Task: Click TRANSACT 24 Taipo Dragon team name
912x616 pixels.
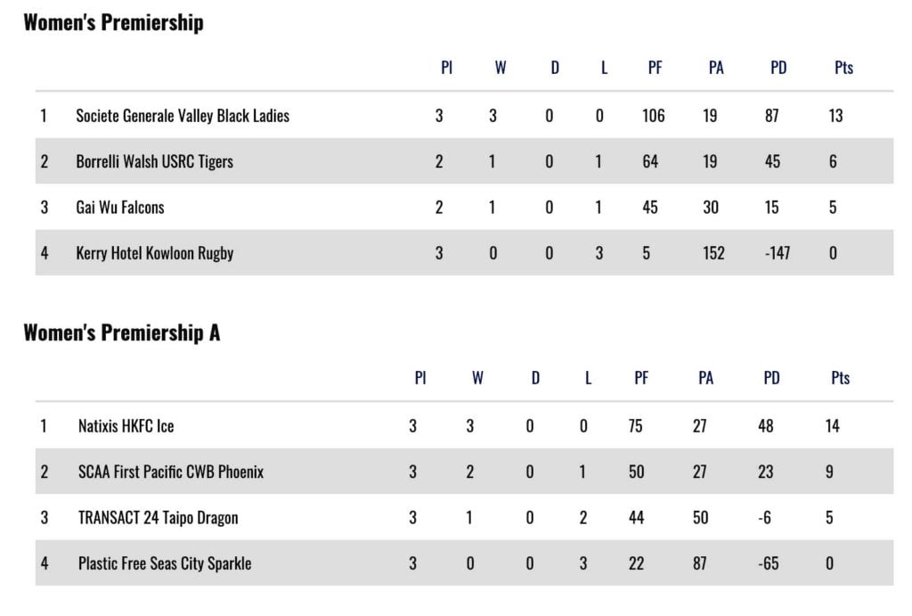Action: click(158, 518)
